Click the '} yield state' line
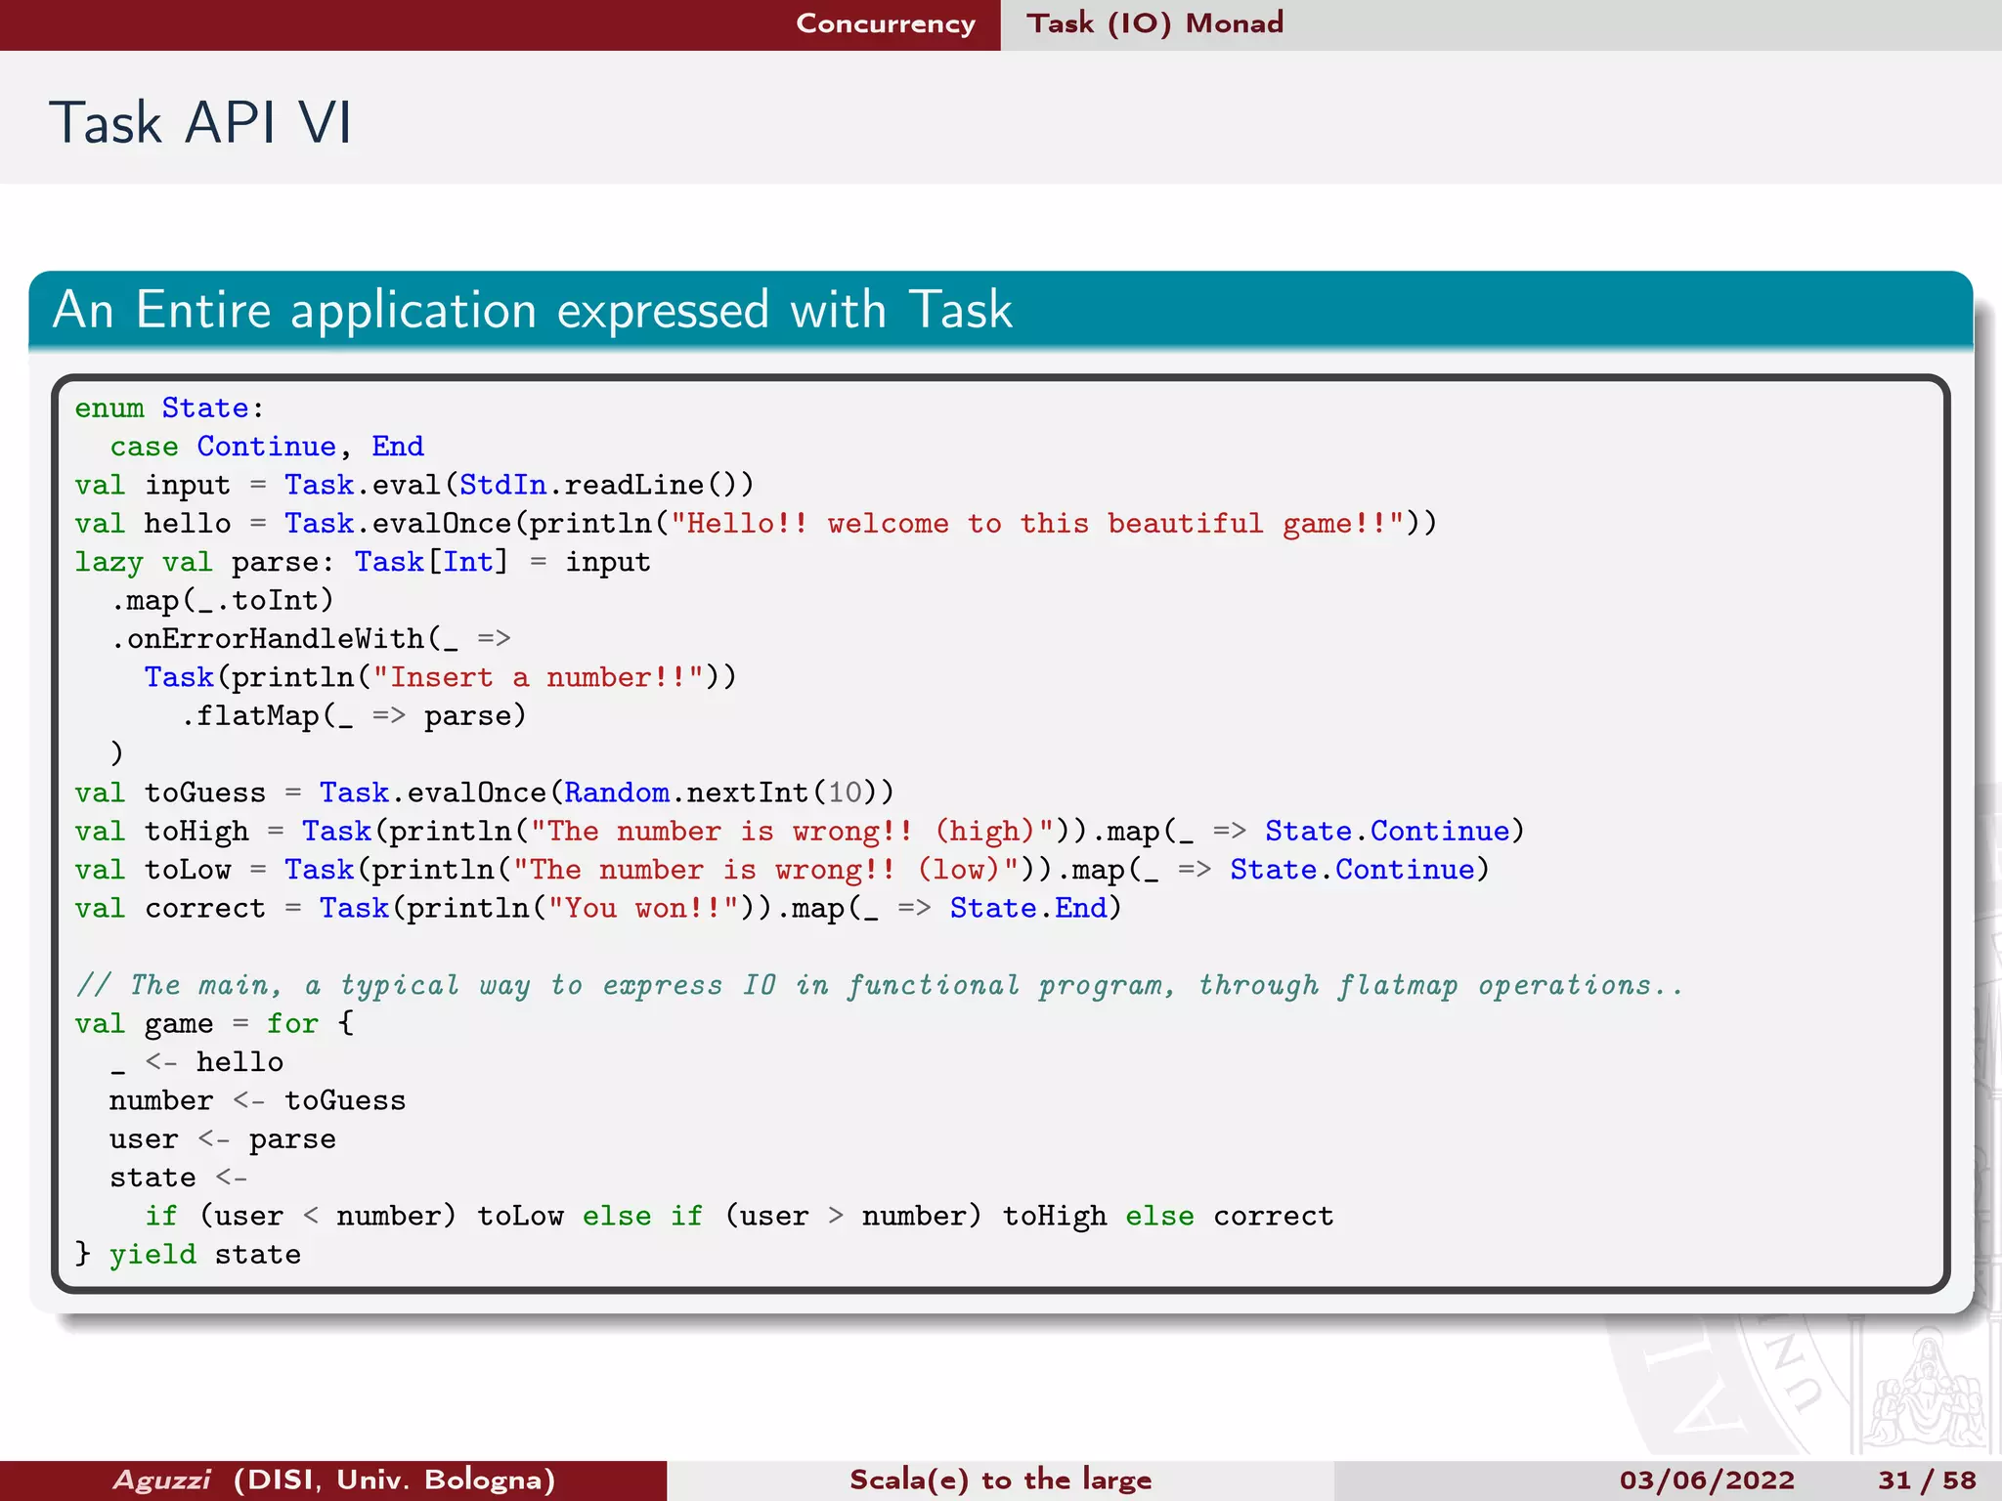2002x1501 pixels. (x=188, y=1255)
